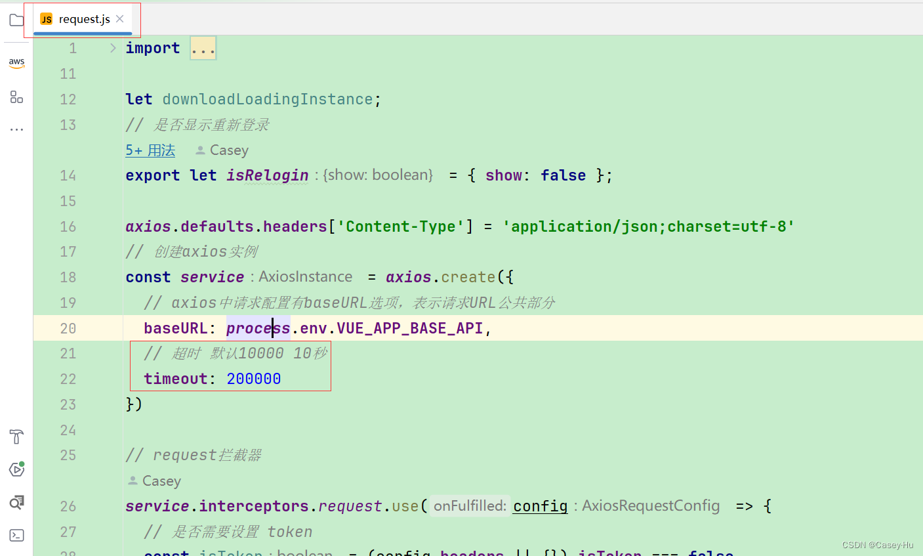
Task: Click line number 14 in gutter
Action: pyautogui.click(x=68, y=175)
